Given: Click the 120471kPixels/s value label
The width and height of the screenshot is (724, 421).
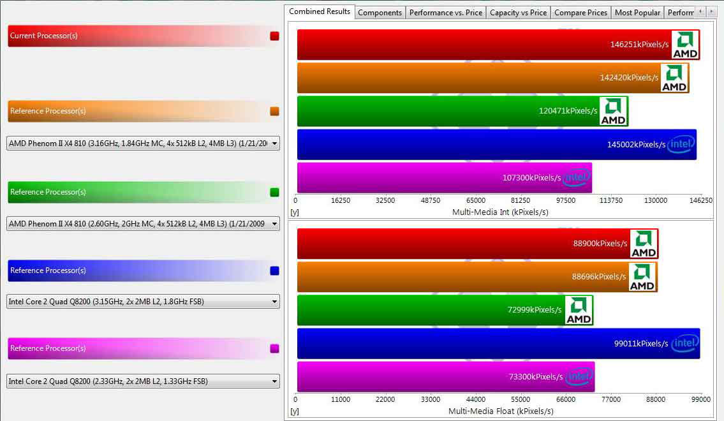Looking at the screenshot, I should coord(568,111).
